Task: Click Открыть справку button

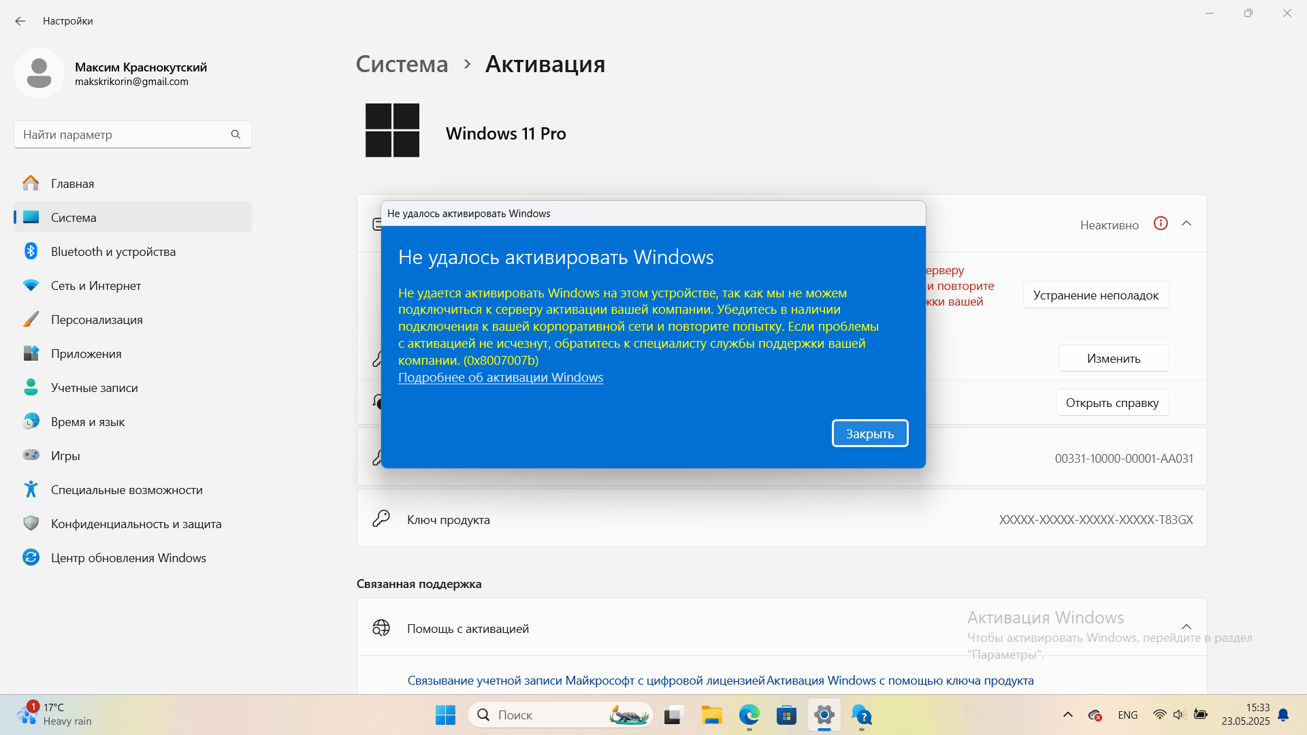Action: [x=1112, y=402]
